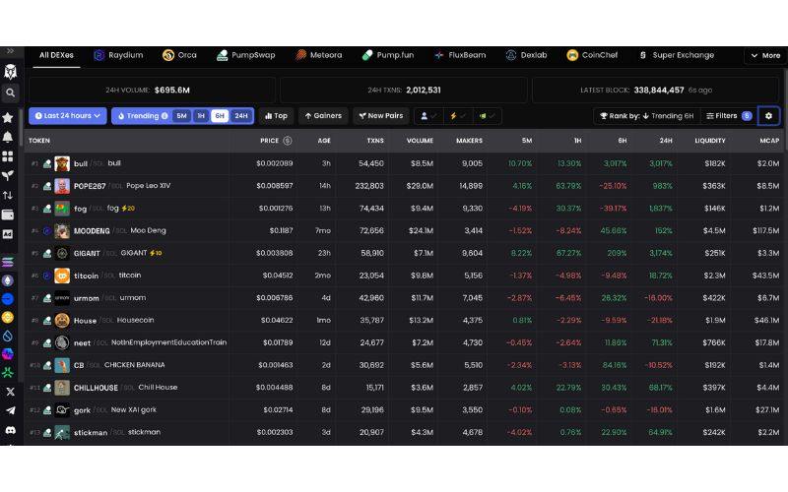Click the DEX Screener owl logo

pyautogui.click(x=10, y=71)
